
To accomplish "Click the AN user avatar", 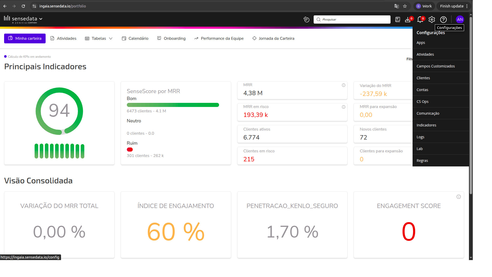I will [x=460, y=19].
